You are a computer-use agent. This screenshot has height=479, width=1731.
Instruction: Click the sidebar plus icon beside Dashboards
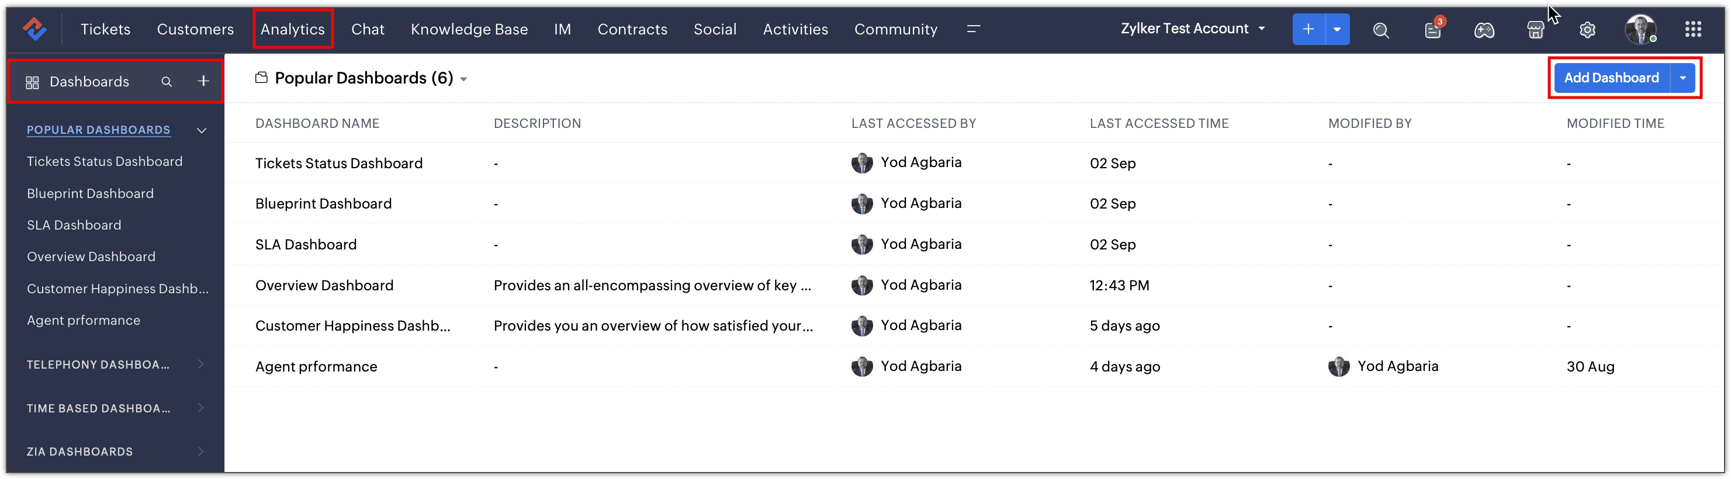tap(203, 81)
